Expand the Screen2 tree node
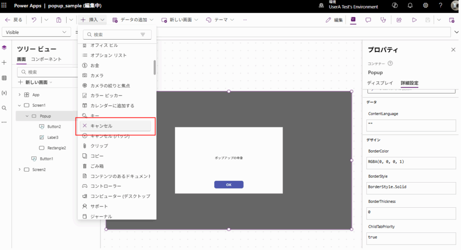 point(19,170)
